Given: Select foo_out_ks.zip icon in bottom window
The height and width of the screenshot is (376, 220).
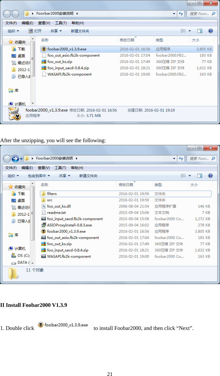Looking at the screenshot, I should pyautogui.click(x=43, y=244).
